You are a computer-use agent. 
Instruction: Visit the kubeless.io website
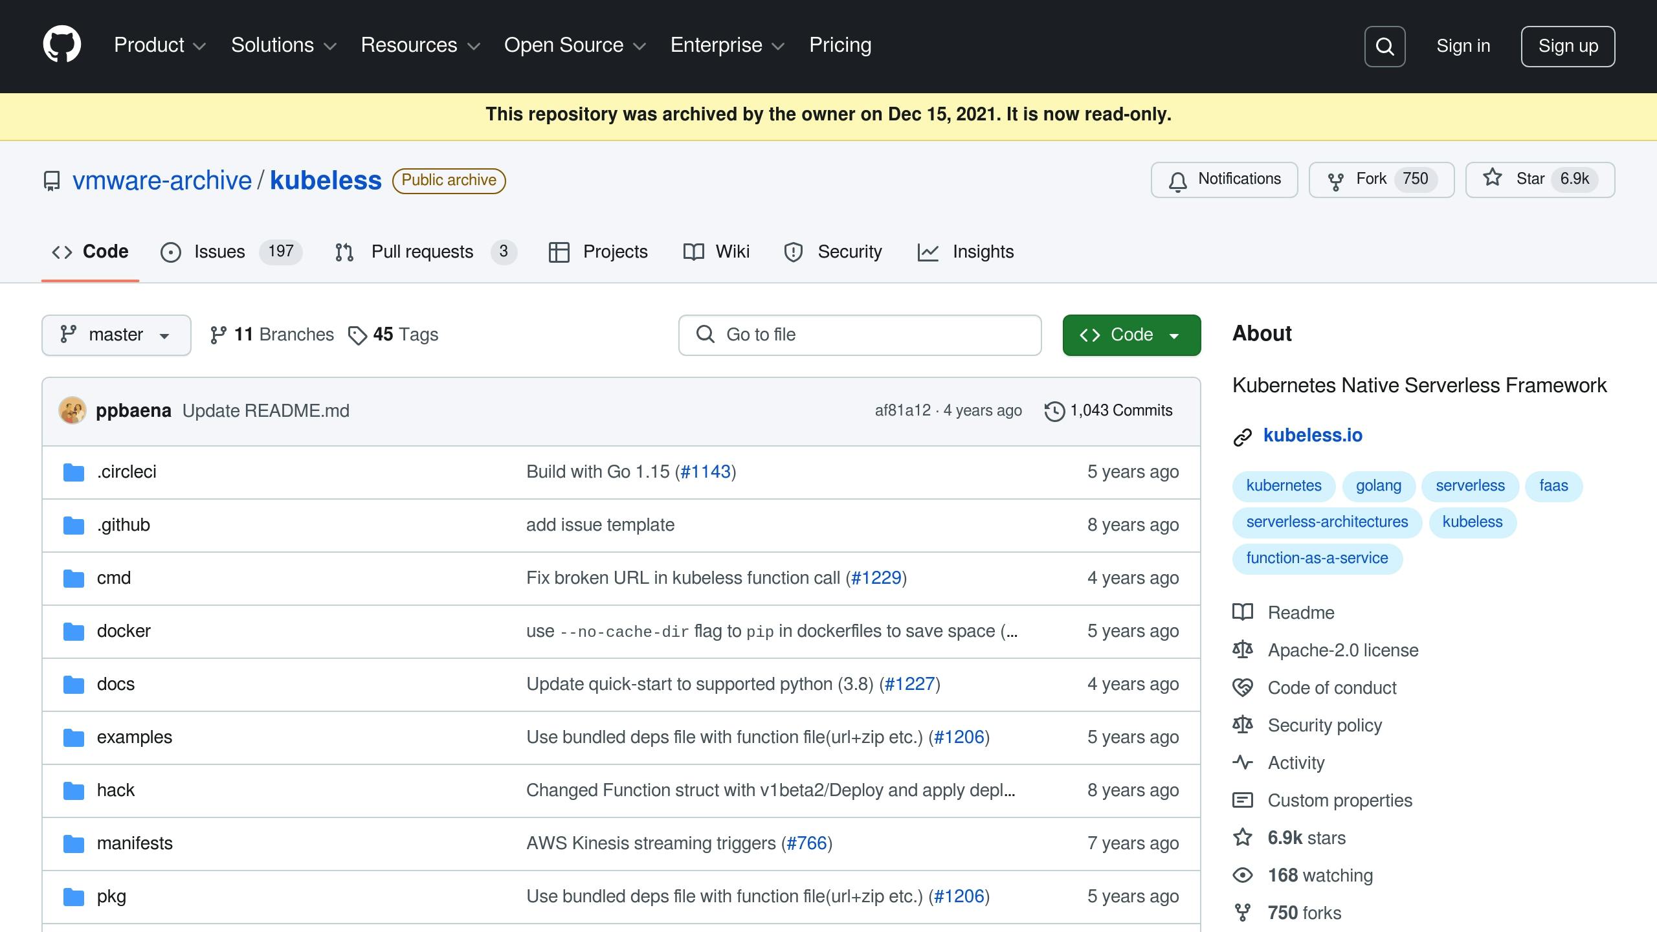coord(1313,436)
